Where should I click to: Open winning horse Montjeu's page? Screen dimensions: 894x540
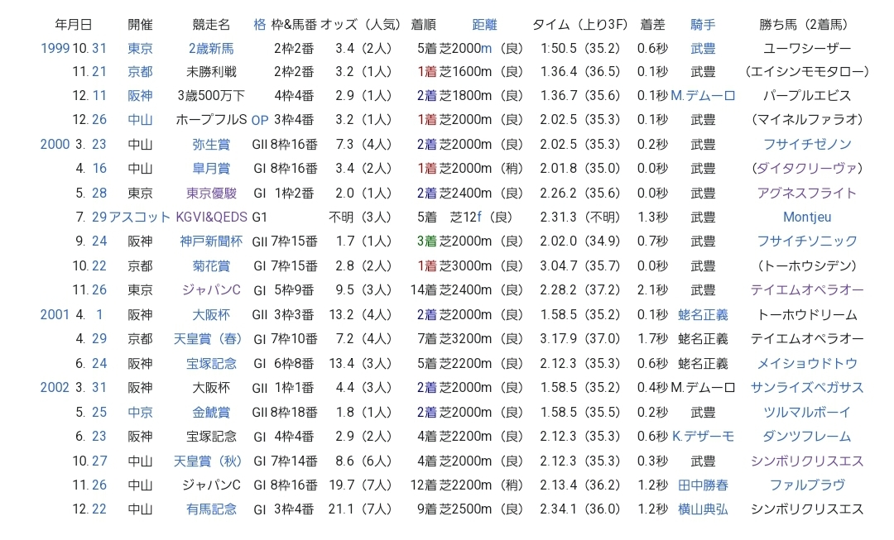point(806,217)
